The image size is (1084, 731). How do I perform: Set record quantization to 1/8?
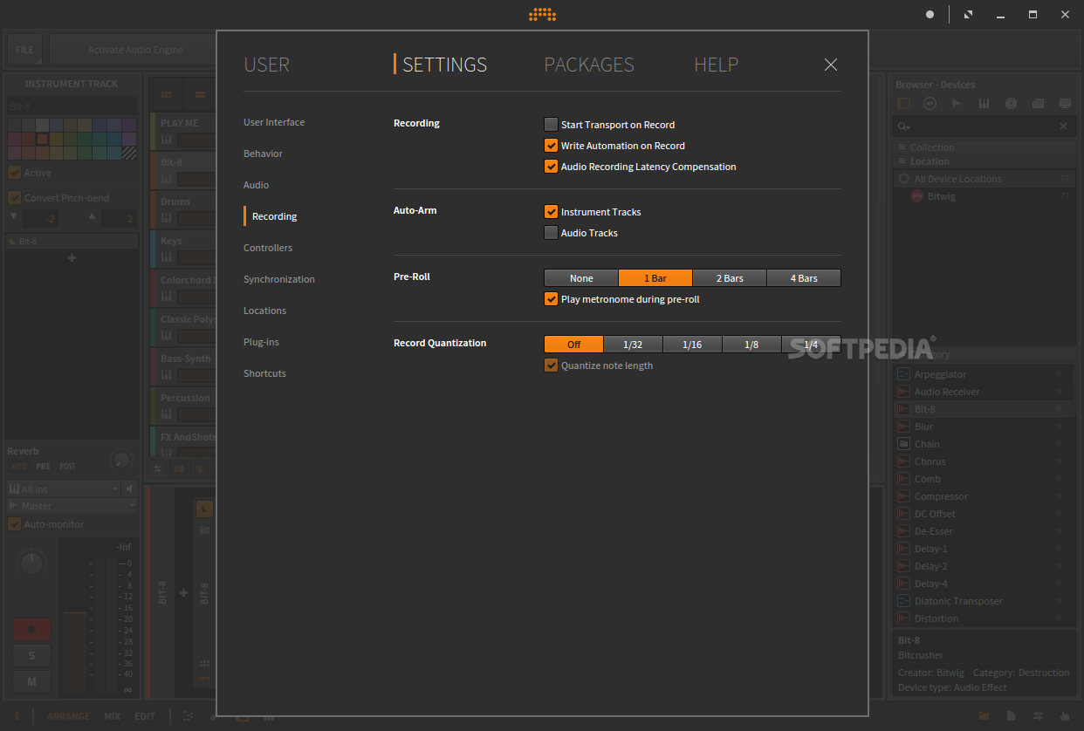point(751,345)
